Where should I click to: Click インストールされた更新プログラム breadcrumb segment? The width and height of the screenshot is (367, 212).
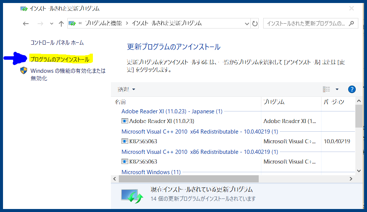[167, 23]
